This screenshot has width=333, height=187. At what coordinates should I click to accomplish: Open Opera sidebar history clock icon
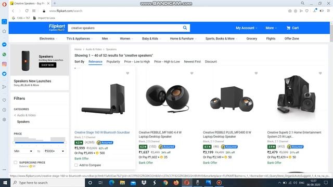4,110
